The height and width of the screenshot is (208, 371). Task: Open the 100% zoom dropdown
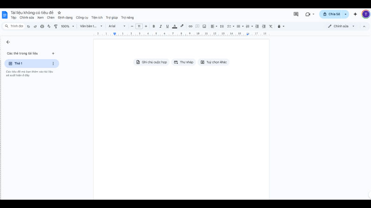67,26
